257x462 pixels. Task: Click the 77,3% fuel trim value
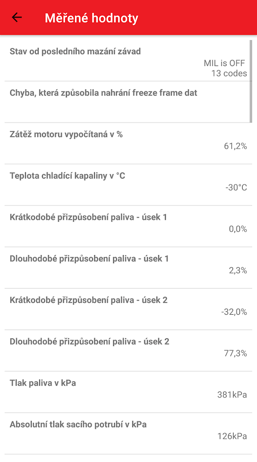coord(235,353)
